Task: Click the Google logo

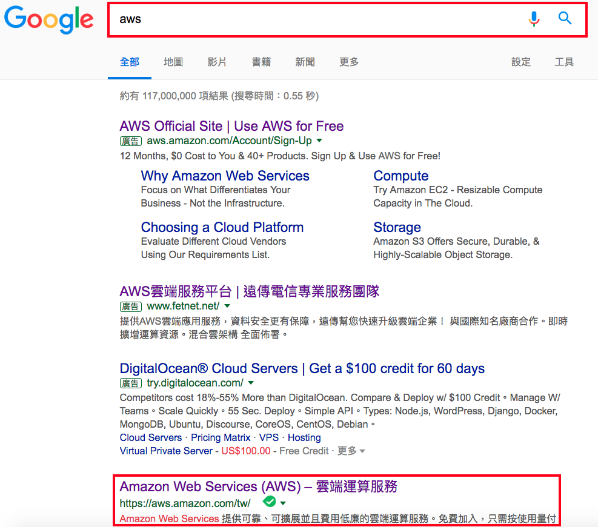Action: coord(49,19)
